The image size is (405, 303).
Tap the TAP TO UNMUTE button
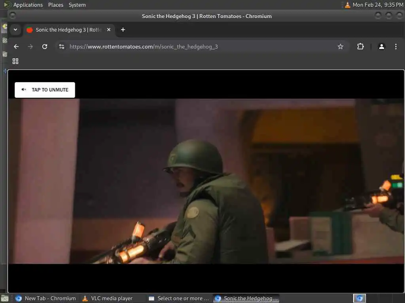point(45,90)
